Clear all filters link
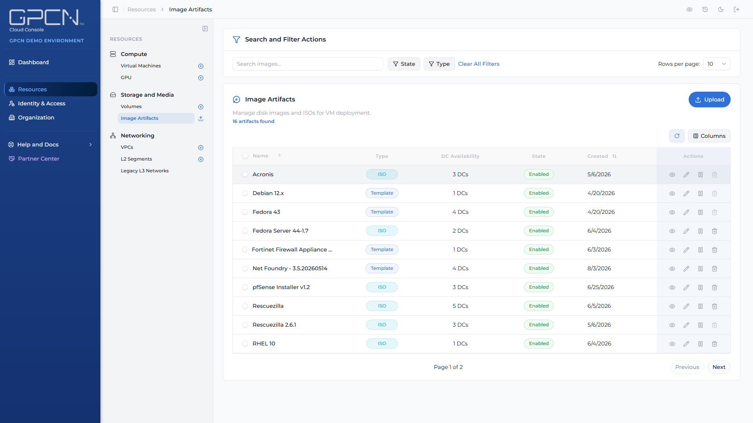This screenshot has width=753, height=423. click(478, 64)
